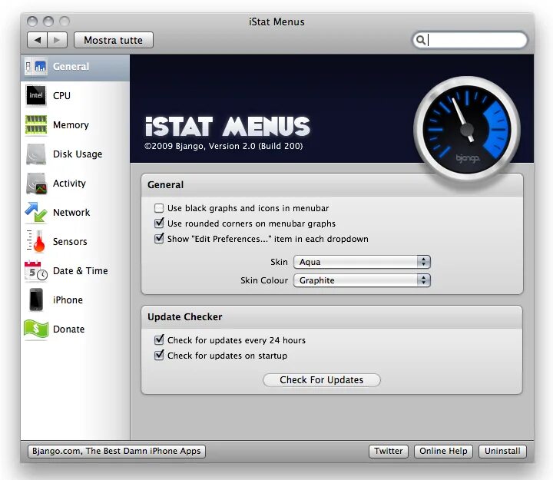553x480 pixels.
Task: Click the Sensors thermometer icon
Action: [36, 242]
